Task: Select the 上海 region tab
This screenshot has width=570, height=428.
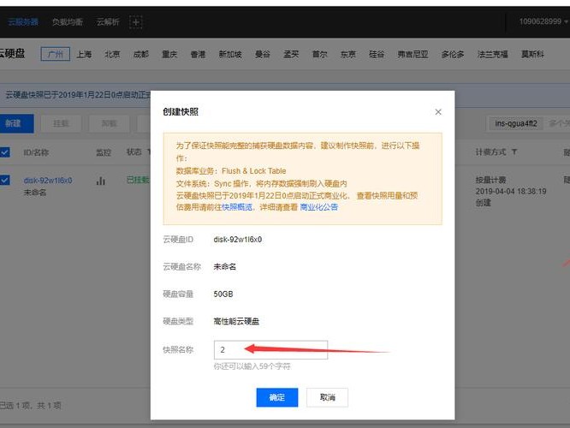Action: click(84, 54)
